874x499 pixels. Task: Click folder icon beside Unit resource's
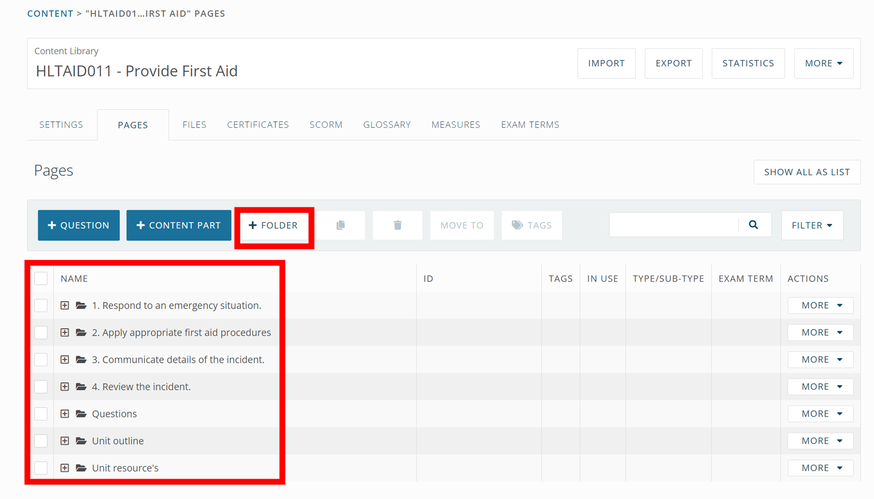tap(81, 468)
